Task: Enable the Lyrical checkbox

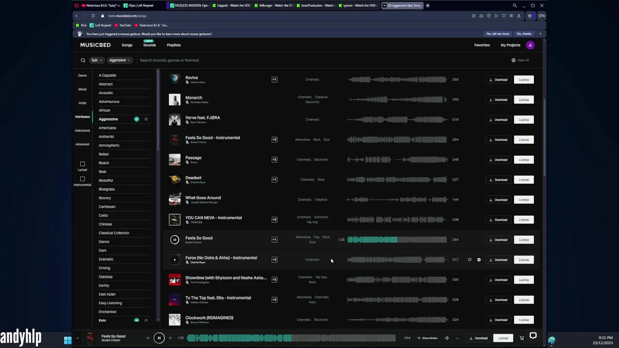Action: (82, 164)
